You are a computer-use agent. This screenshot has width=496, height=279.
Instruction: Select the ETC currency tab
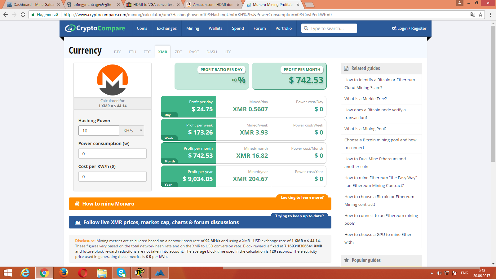(x=147, y=52)
